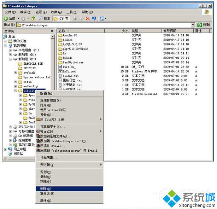Open the Send To (发送到) submenu

click(70, 165)
